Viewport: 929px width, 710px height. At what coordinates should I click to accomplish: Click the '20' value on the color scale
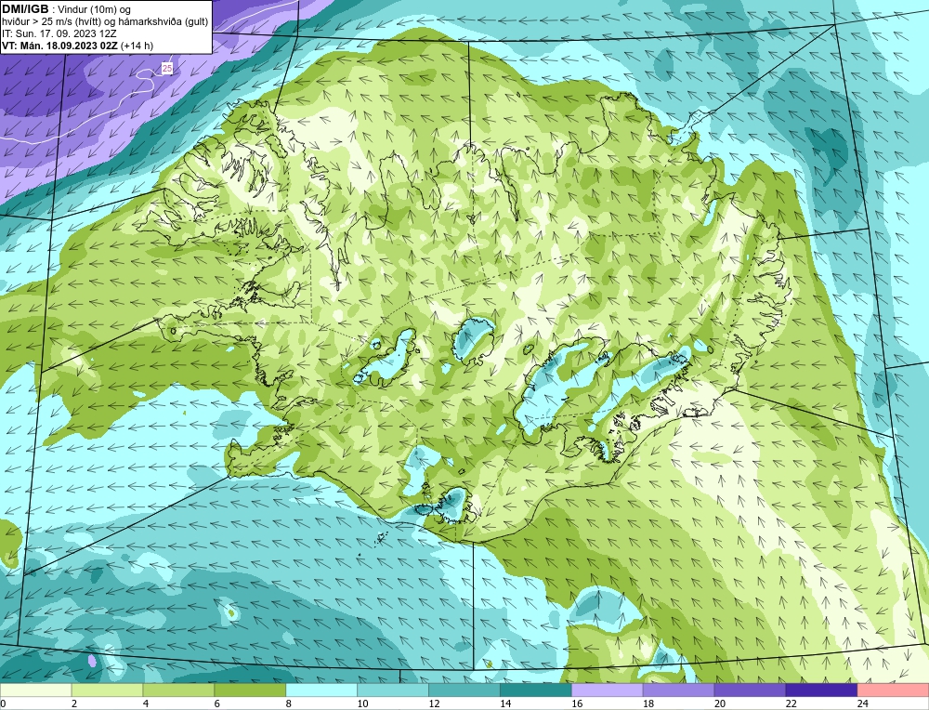720,703
